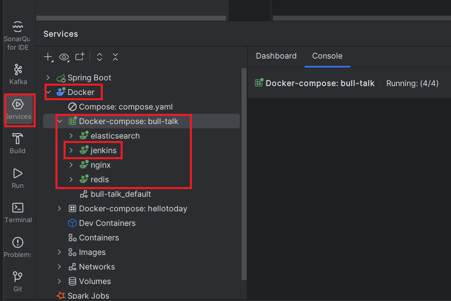451x301 pixels.
Task: Open the Problems tool window
Action: coord(17,247)
